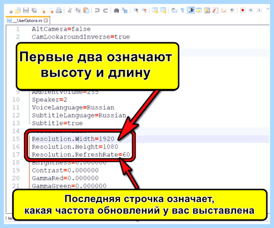Click the line CamLookaroundInverse=true
Image resolution: width=274 pixels, height=228 pixels.
click(x=81, y=37)
